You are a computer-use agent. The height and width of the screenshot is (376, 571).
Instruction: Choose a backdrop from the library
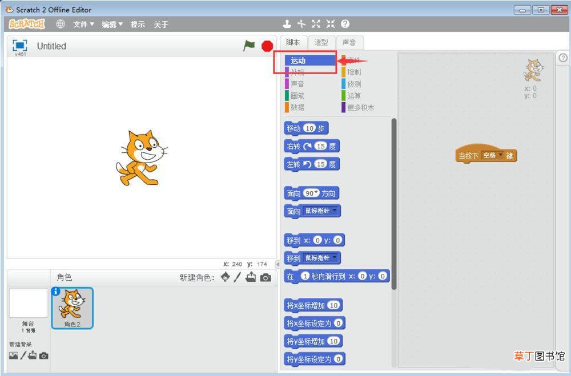(14, 355)
